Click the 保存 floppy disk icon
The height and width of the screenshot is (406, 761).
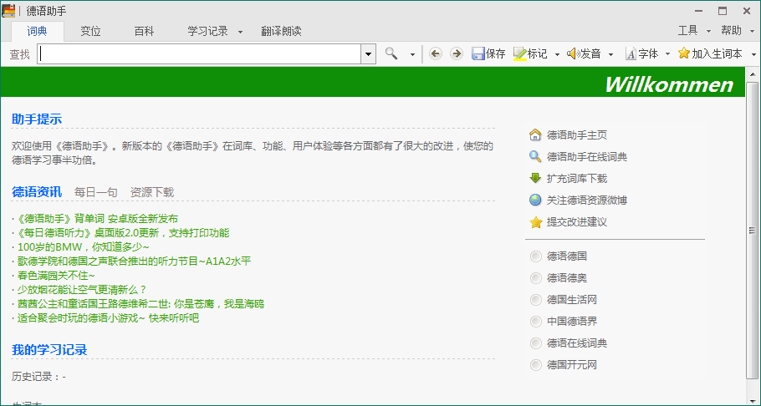(478, 53)
